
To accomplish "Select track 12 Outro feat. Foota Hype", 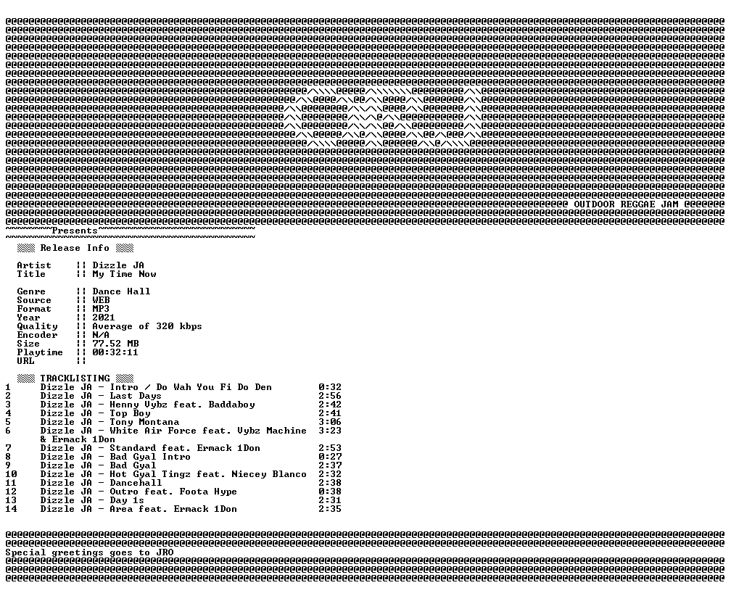I will click(x=173, y=492).
